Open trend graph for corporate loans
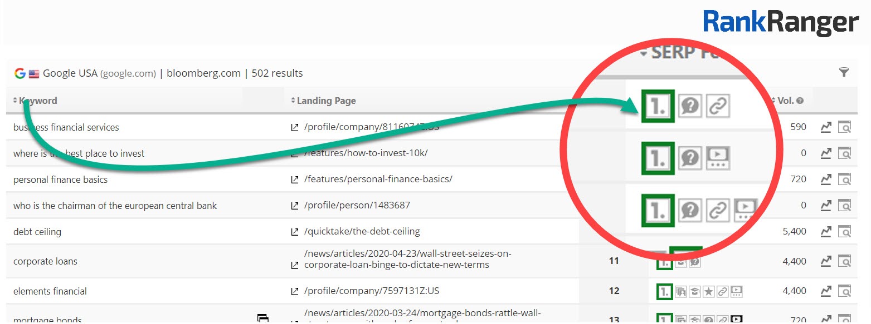The image size is (871, 324). pos(826,261)
